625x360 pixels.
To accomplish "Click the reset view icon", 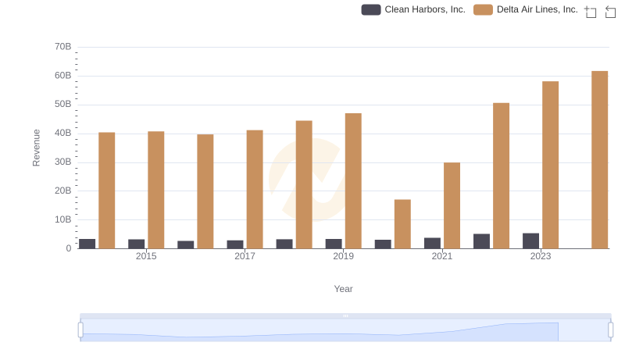I will point(611,12).
